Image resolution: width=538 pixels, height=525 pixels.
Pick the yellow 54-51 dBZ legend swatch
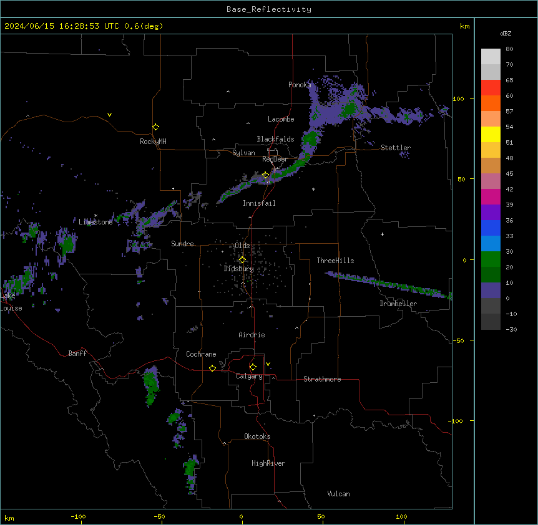(x=491, y=134)
